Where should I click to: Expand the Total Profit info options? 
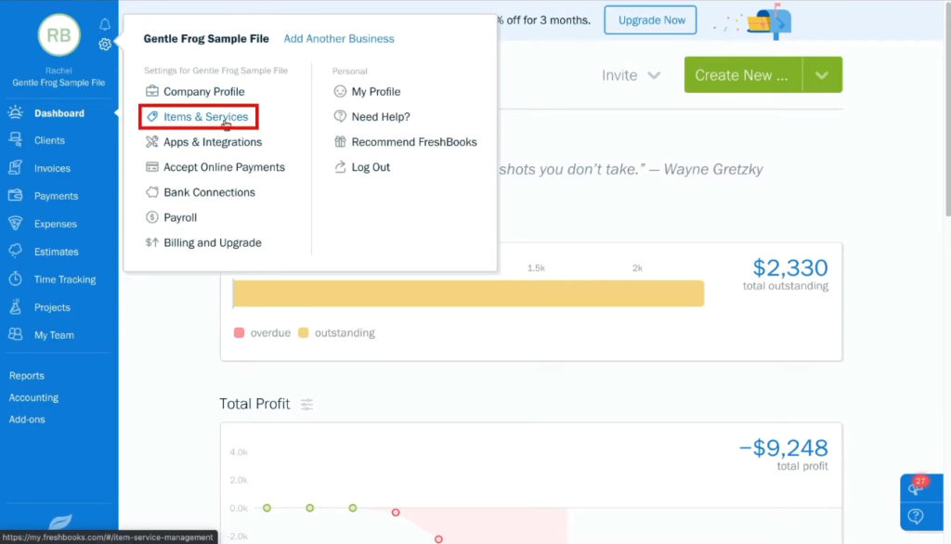[307, 404]
